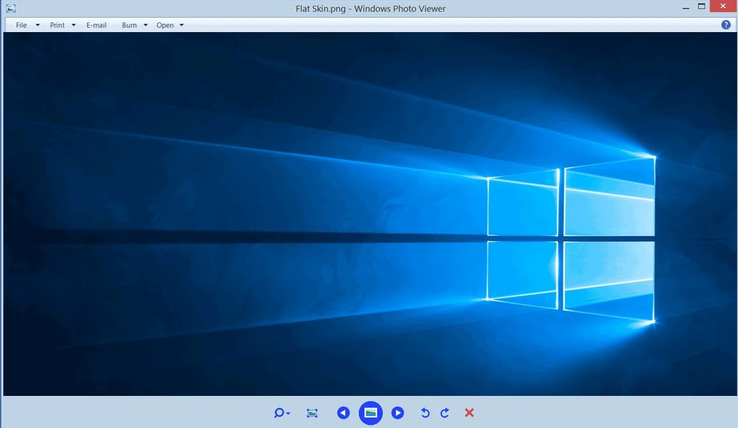Open the E-mail menu
This screenshot has height=428, width=738.
[x=96, y=25]
